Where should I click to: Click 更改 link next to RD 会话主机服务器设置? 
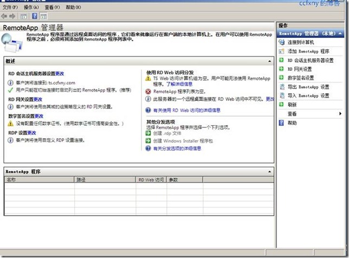click(60, 74)
